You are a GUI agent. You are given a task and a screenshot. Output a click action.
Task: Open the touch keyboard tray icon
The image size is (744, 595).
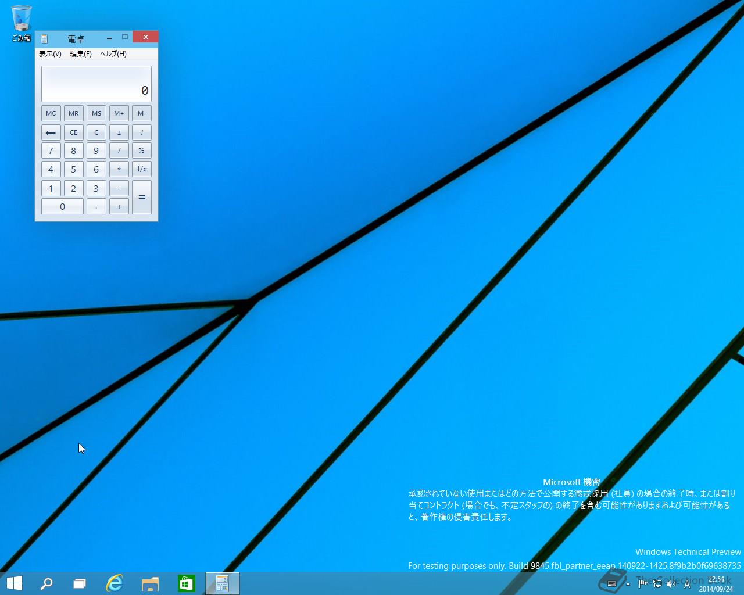click(x=612, y=584)
